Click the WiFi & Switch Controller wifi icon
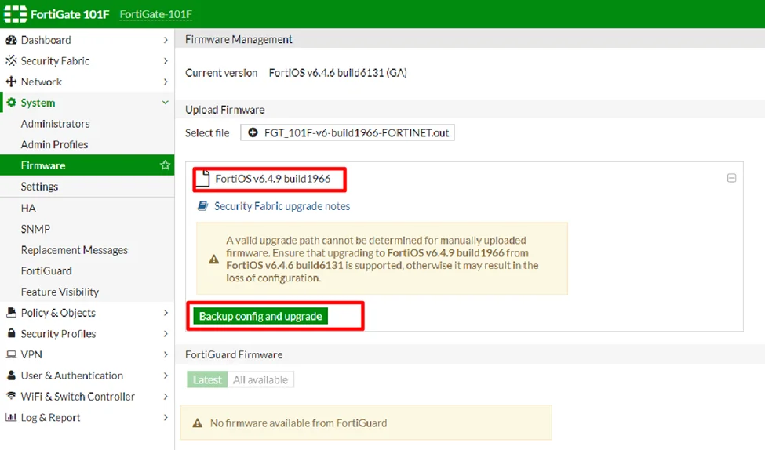Viewport: 765px width, 450px height. pyautogui.click(x=11, y=396)
